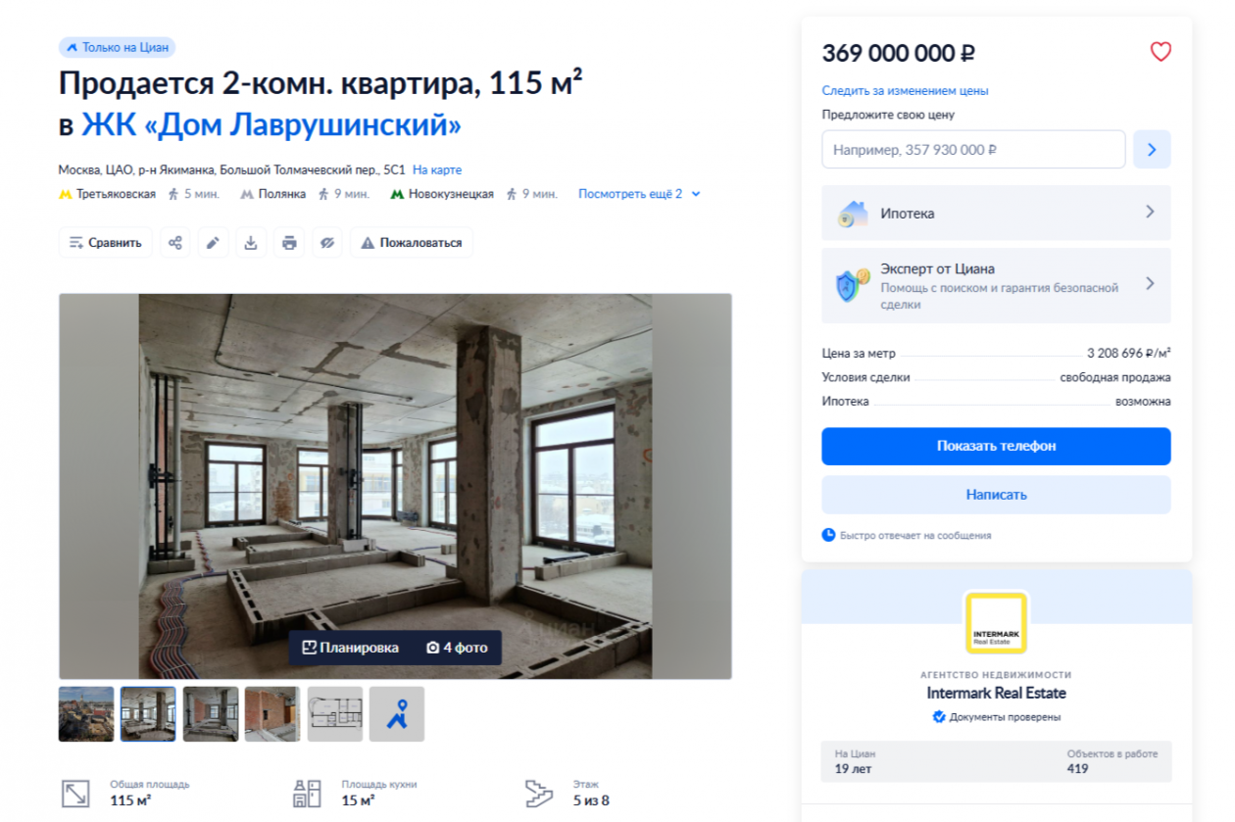1235x822 pixels.
Task: Download listing via download icon
Action: click(251, 242)
